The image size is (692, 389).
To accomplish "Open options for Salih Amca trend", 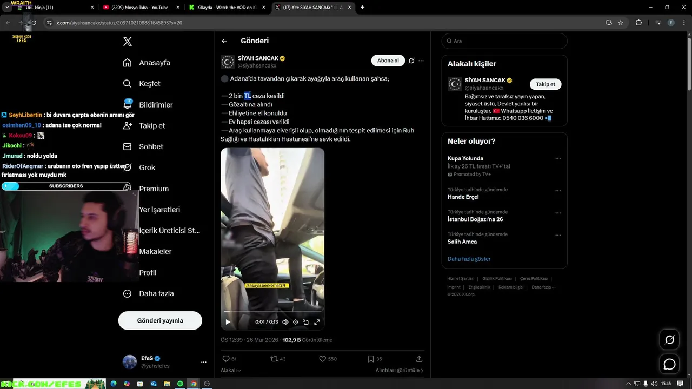I will point(558,236).
